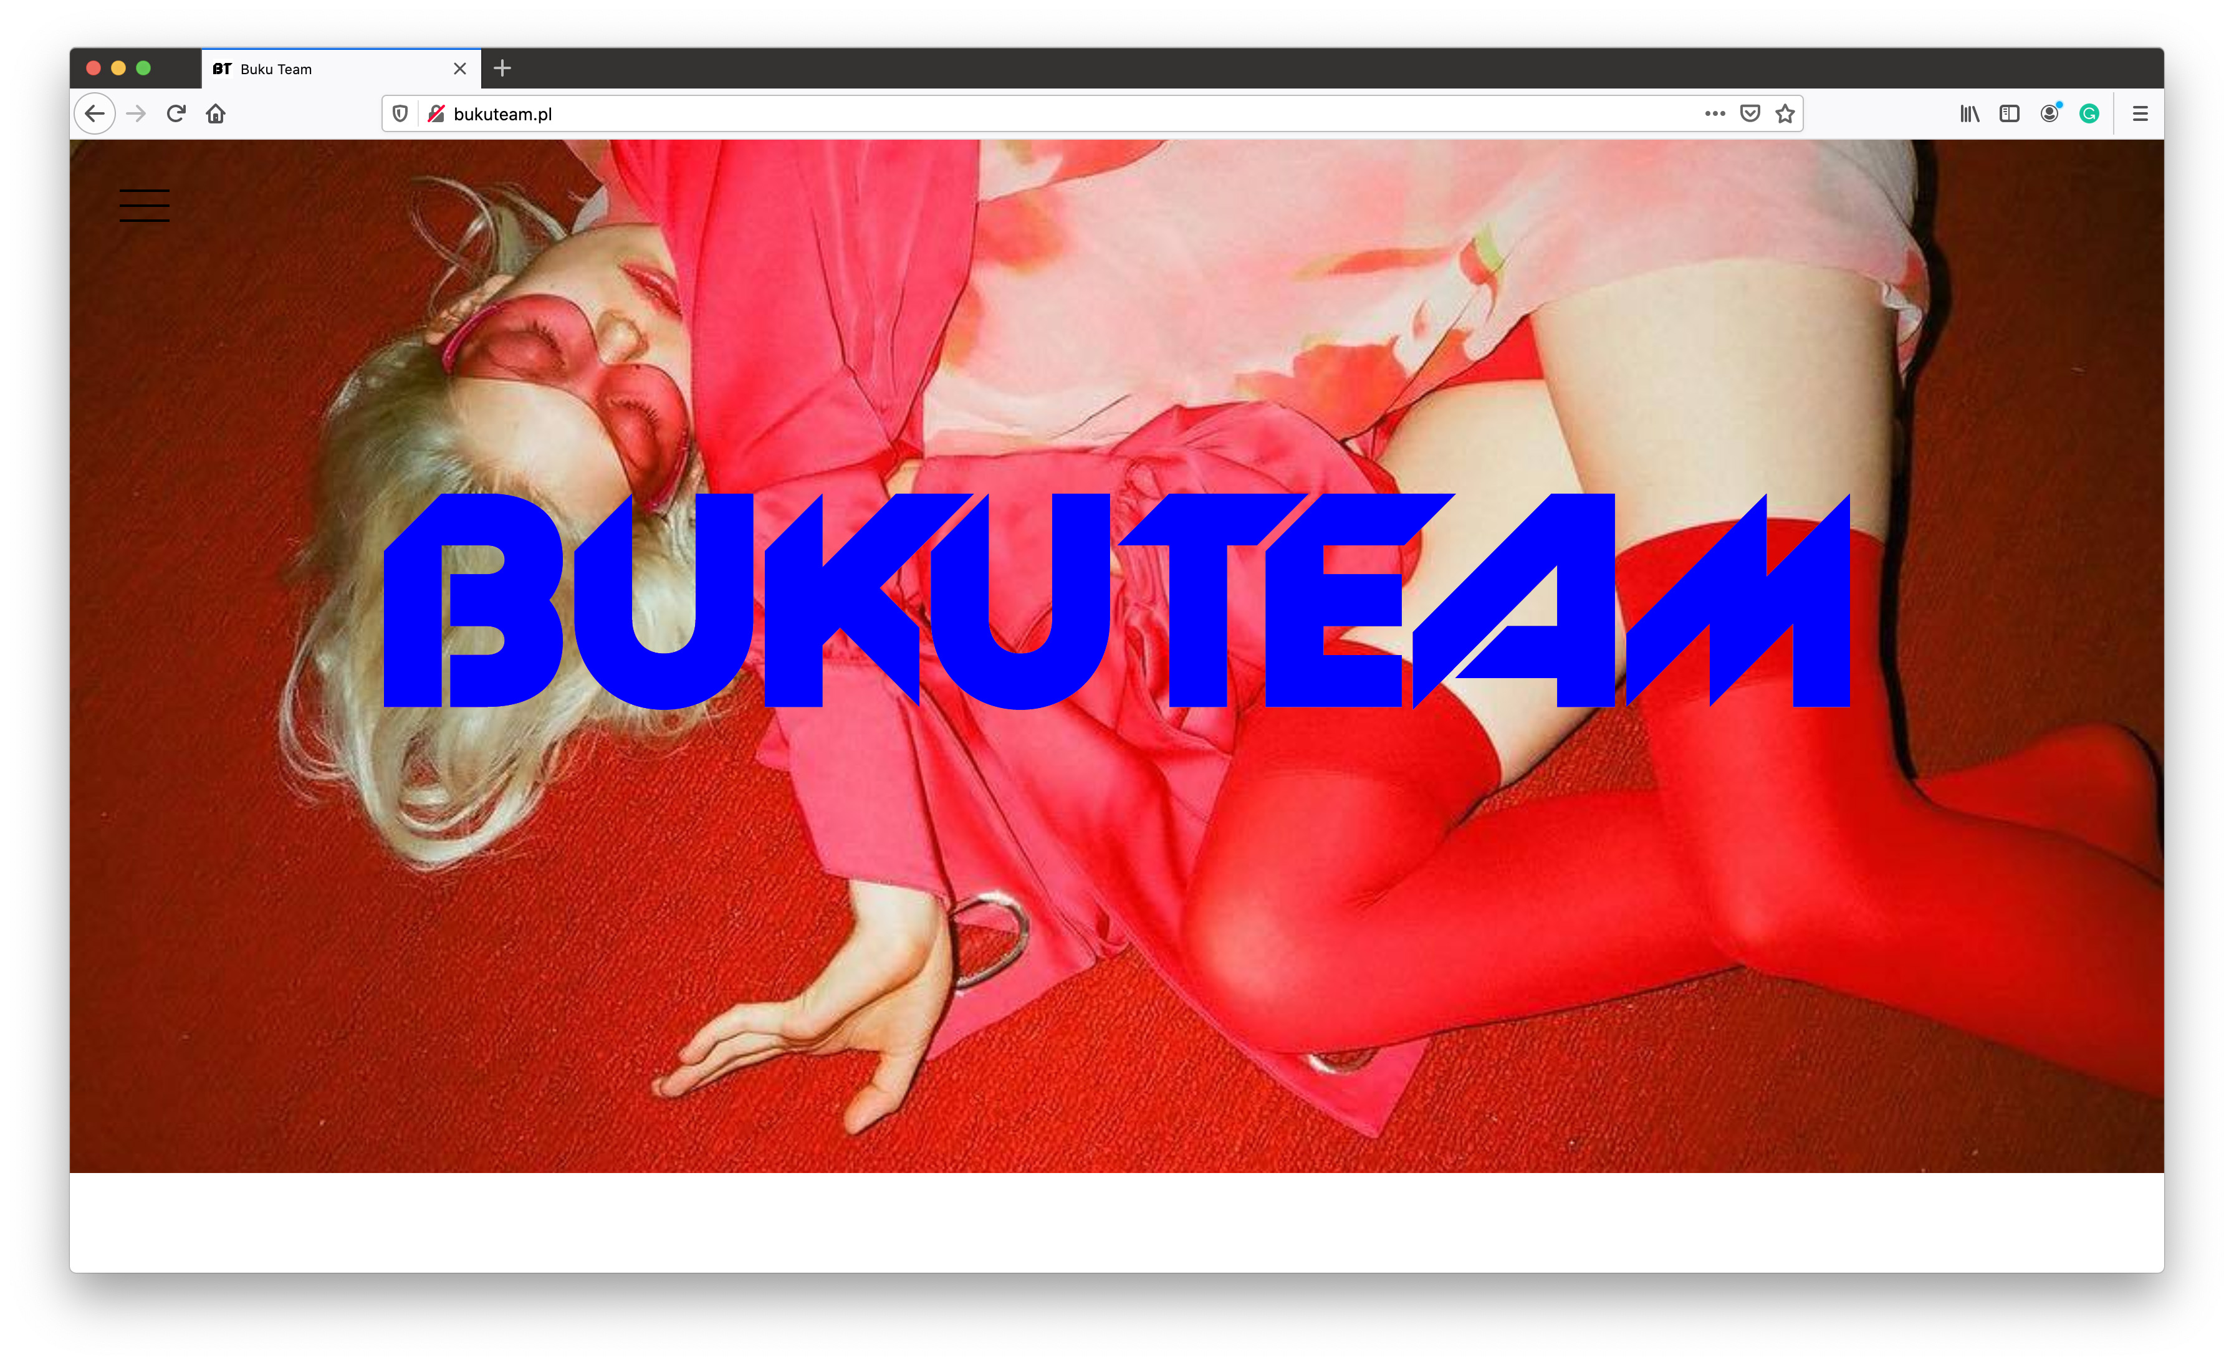Open the page actions three-dot menu
This screenshot has width=2234, height=1365.
(1715, 114)
